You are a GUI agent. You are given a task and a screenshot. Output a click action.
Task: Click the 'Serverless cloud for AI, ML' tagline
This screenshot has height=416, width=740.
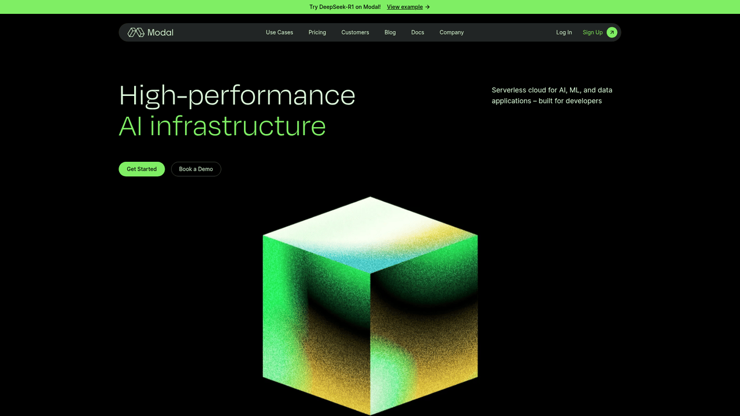pos(552,95)
